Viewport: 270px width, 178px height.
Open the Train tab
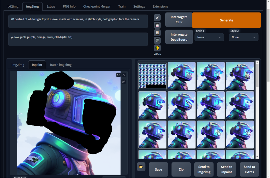122,6
